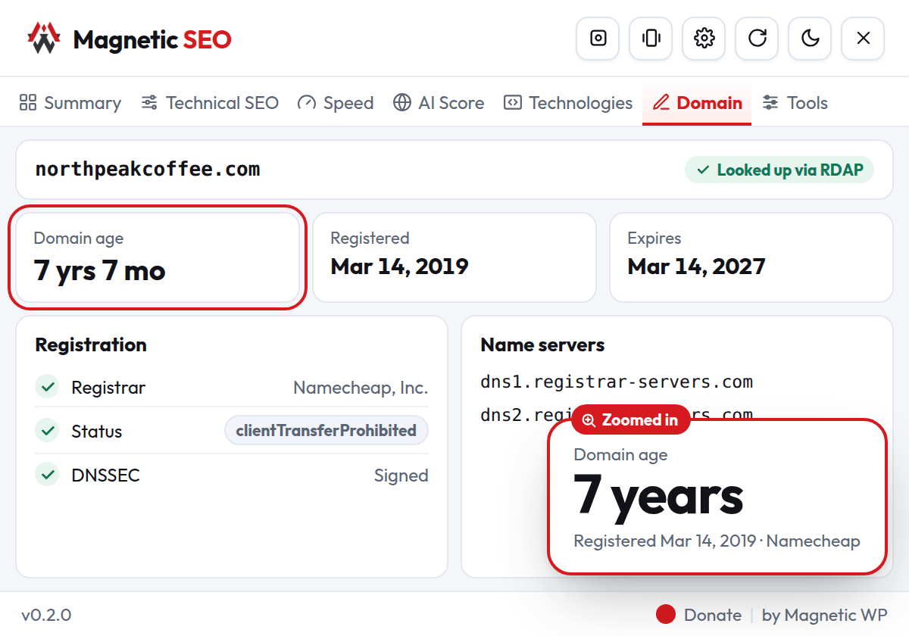909x636 pixels.
Task: Open the Technologies tab
Action: tap(568, 103)
